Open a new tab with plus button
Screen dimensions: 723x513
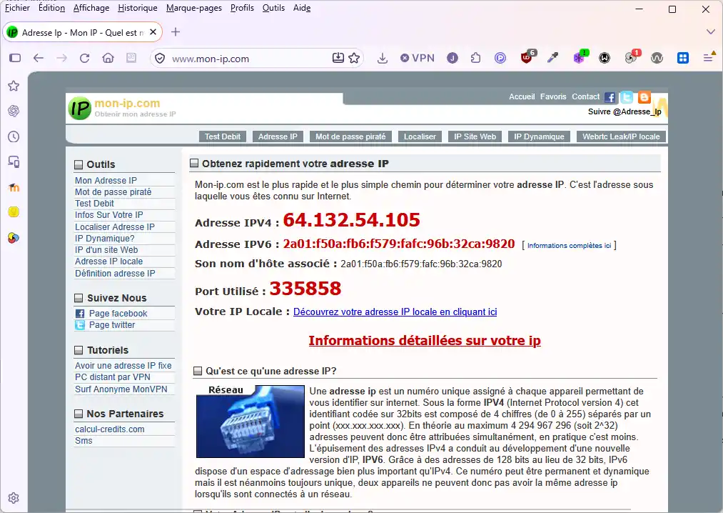[x=176, y=32]
